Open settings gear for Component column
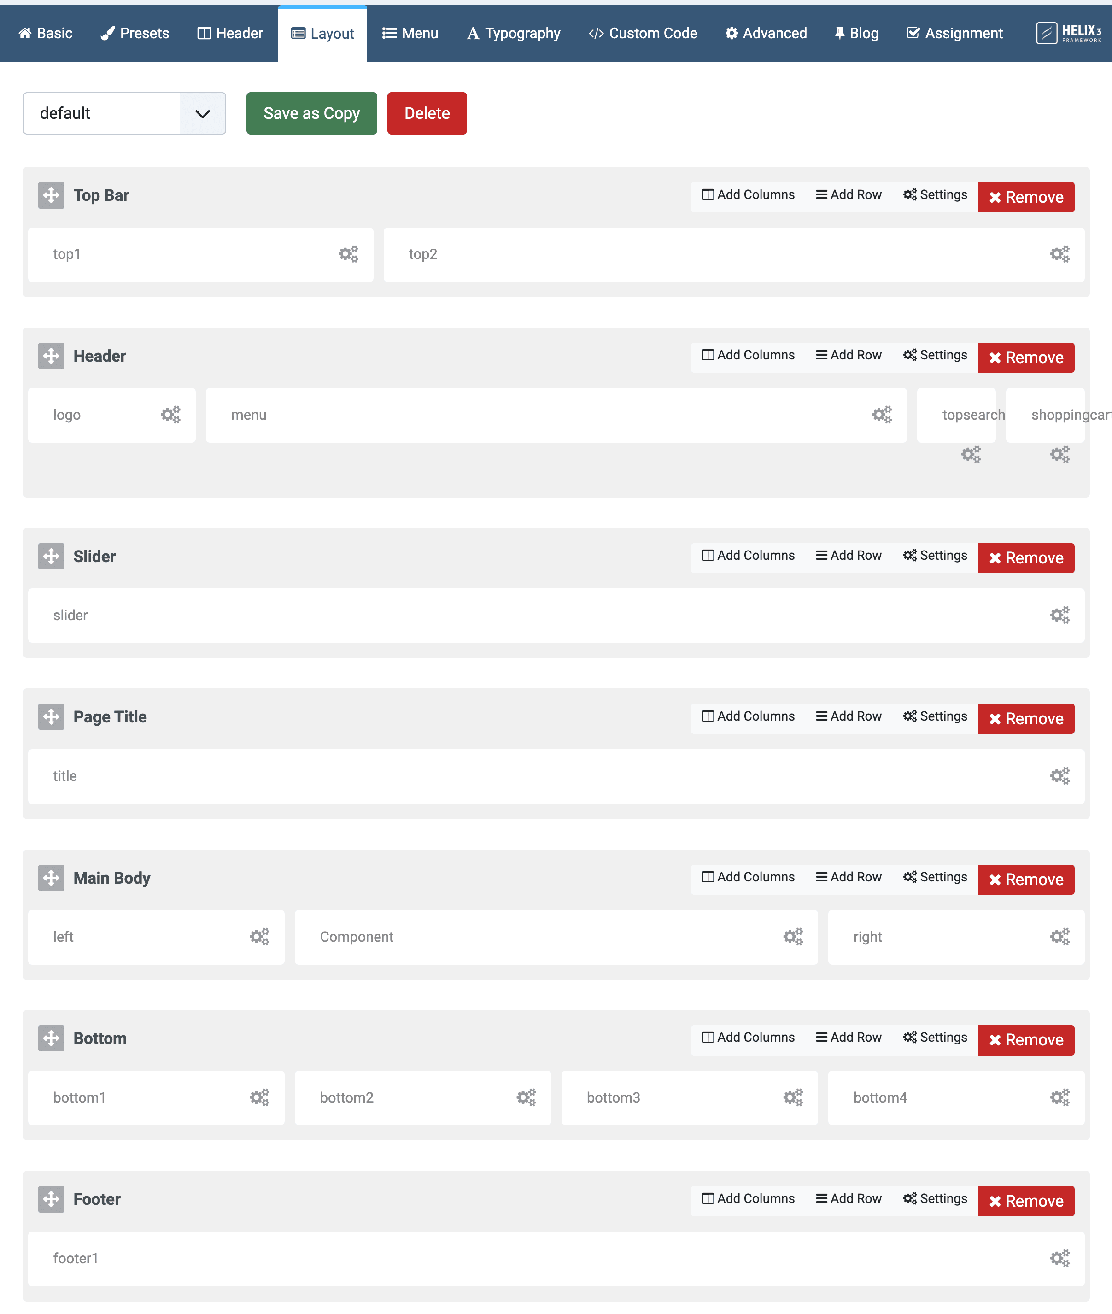This screenshot has height=1314, width=1112. (x=792, y=937)
